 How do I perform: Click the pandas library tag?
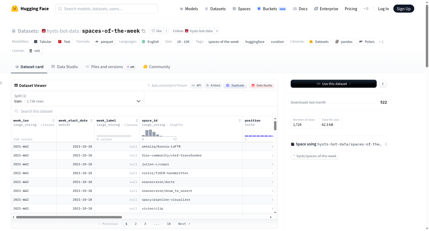pos(344,42)
